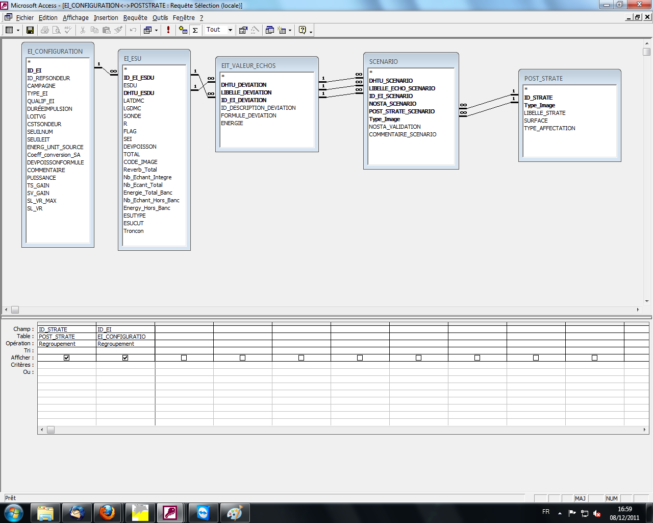This screenshot has height=523, width=653.
Task: Open the Edition menu
Action: click(48, 17)
